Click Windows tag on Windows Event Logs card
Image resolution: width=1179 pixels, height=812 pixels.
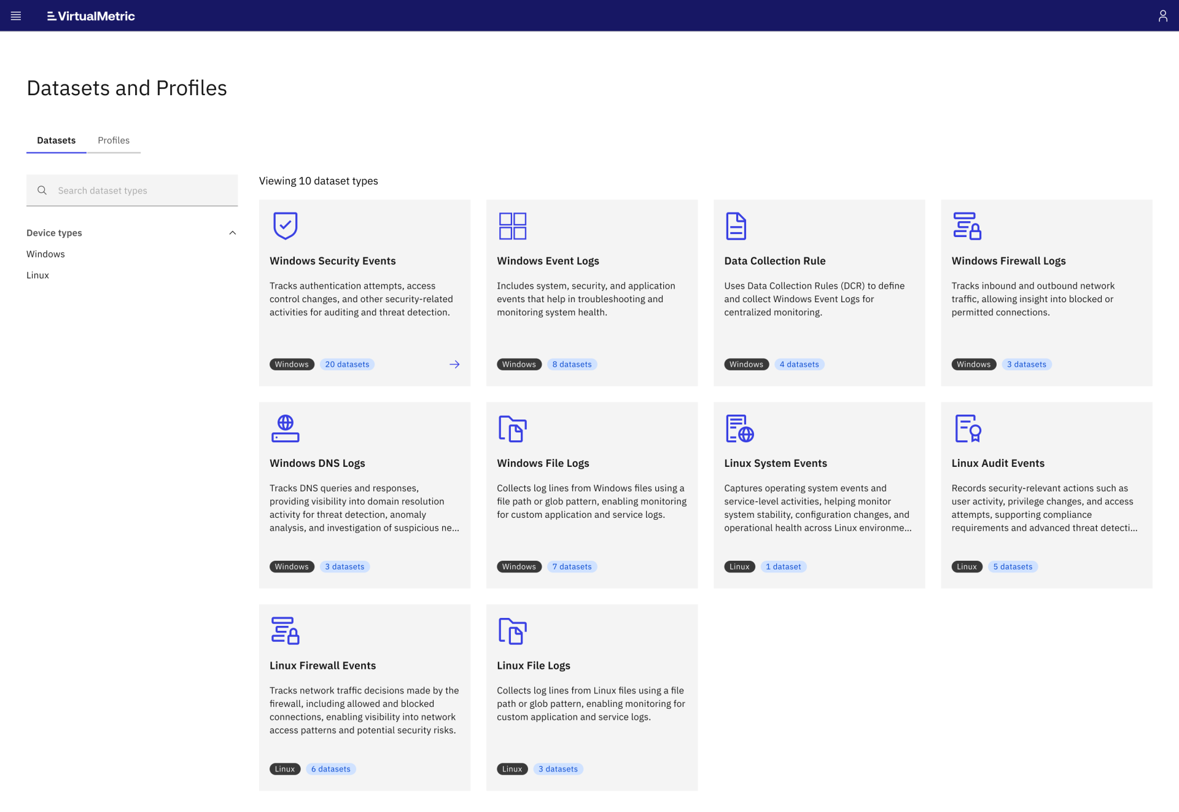(x=519, y=364)
